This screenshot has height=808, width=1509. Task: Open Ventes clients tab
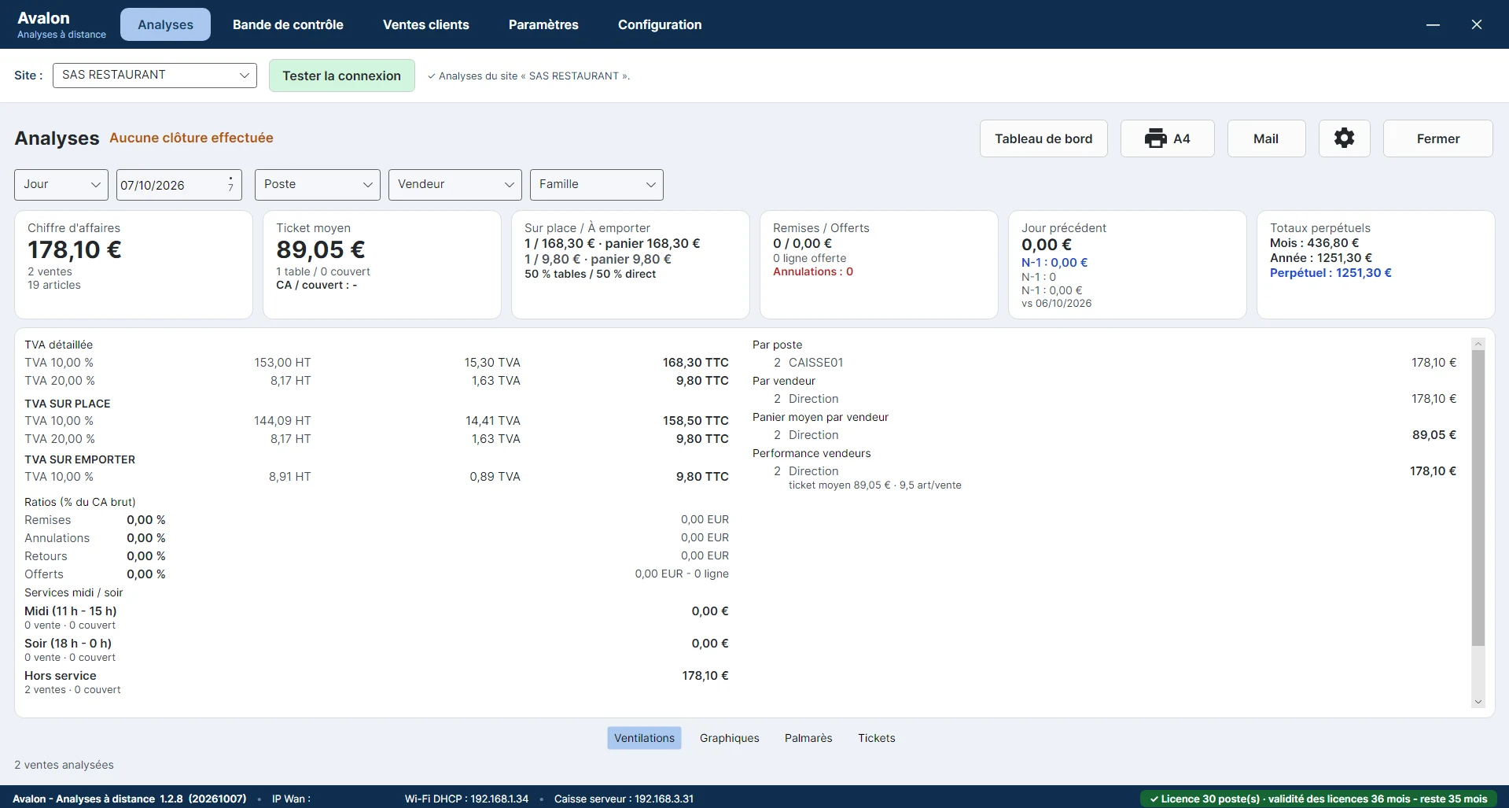[426, 24]
